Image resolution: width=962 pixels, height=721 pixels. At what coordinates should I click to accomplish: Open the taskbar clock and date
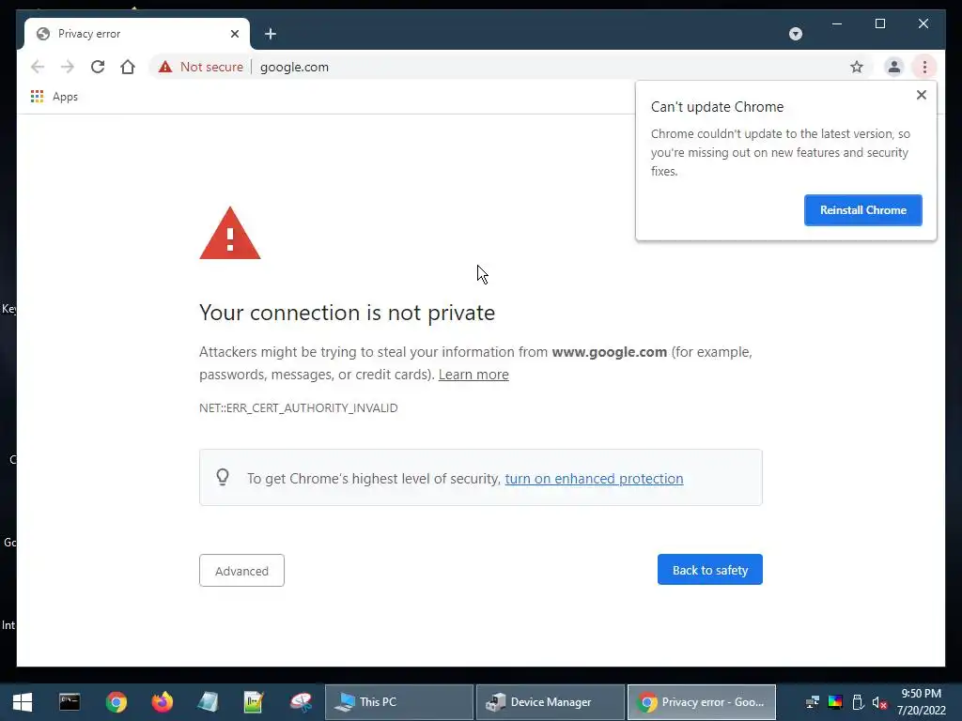(x=921, y=702)
